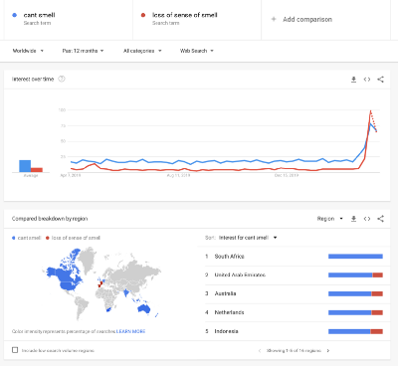Open help icon beside Interest over time
This screenshot has width=398, height=366.
62,79
